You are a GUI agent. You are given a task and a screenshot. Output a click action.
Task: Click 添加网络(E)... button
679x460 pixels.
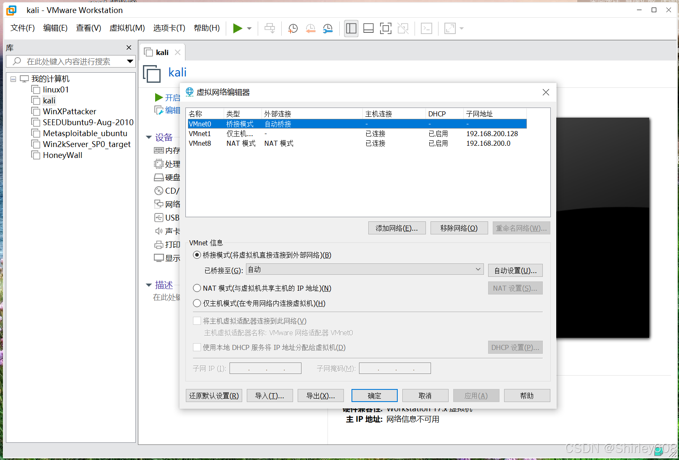[x=397, y=228]
